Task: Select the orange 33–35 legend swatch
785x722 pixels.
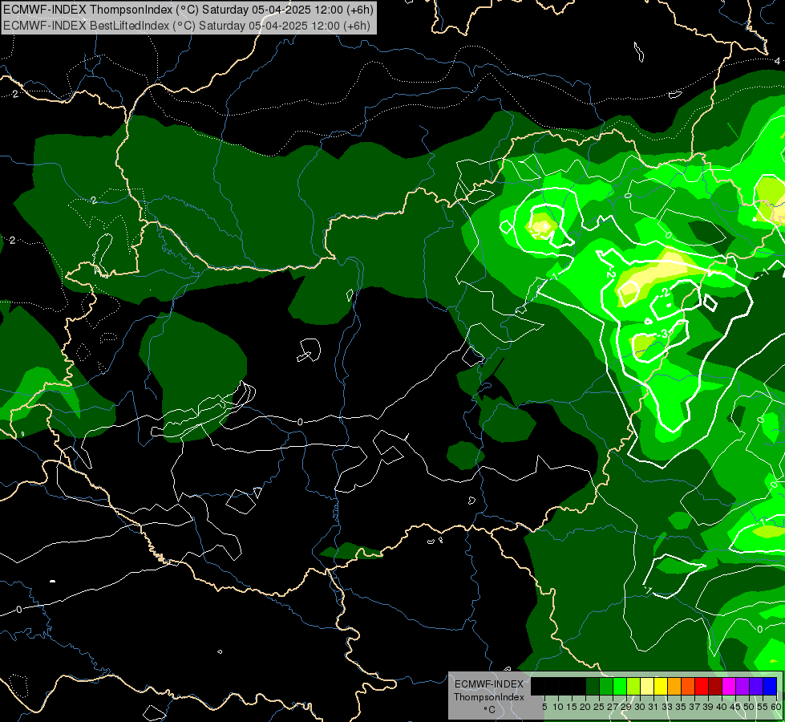Action: click(x=674, y=686)
